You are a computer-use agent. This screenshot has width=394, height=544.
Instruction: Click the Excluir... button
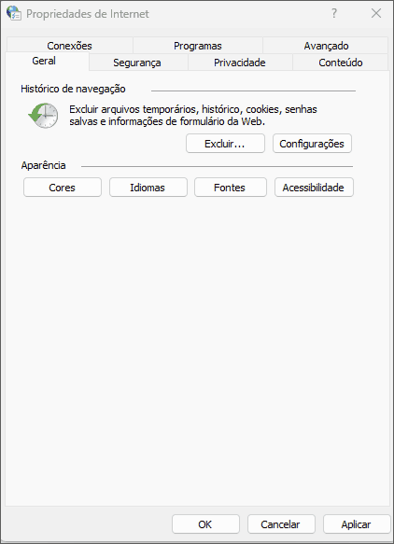click(225, 144)
